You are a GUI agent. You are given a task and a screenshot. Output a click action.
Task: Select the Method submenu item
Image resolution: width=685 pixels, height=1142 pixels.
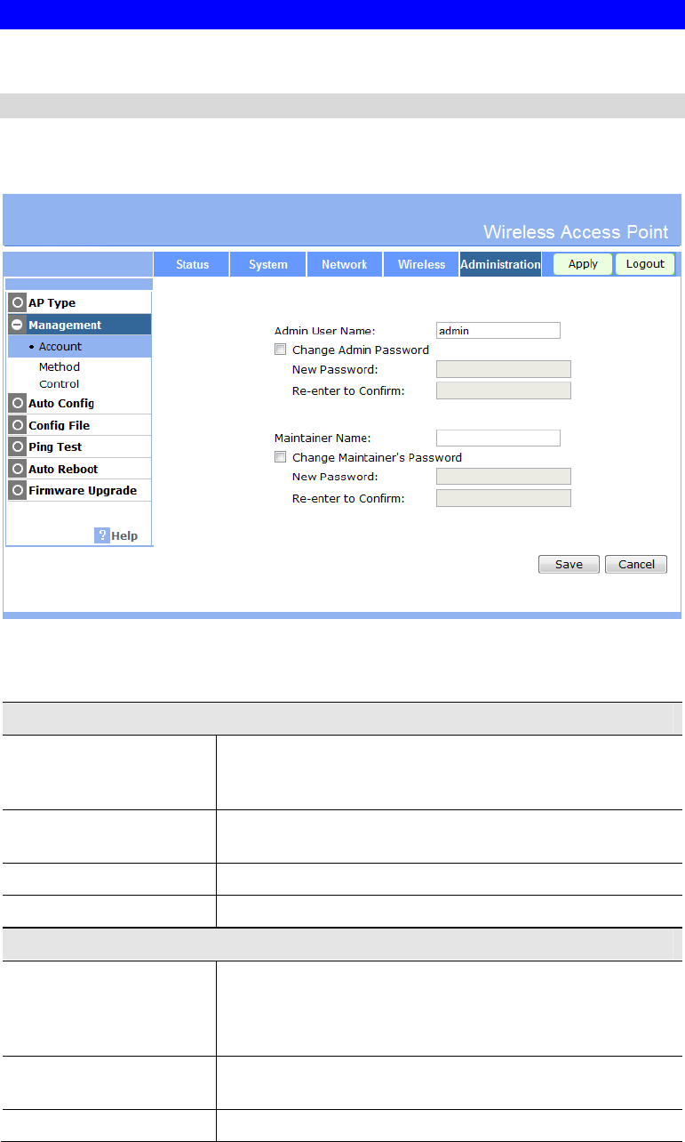coord(60,366)
